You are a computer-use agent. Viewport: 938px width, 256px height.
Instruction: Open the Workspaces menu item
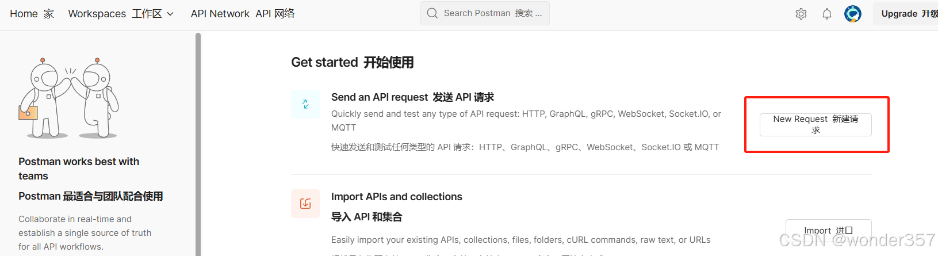click(x=121, y=14)
